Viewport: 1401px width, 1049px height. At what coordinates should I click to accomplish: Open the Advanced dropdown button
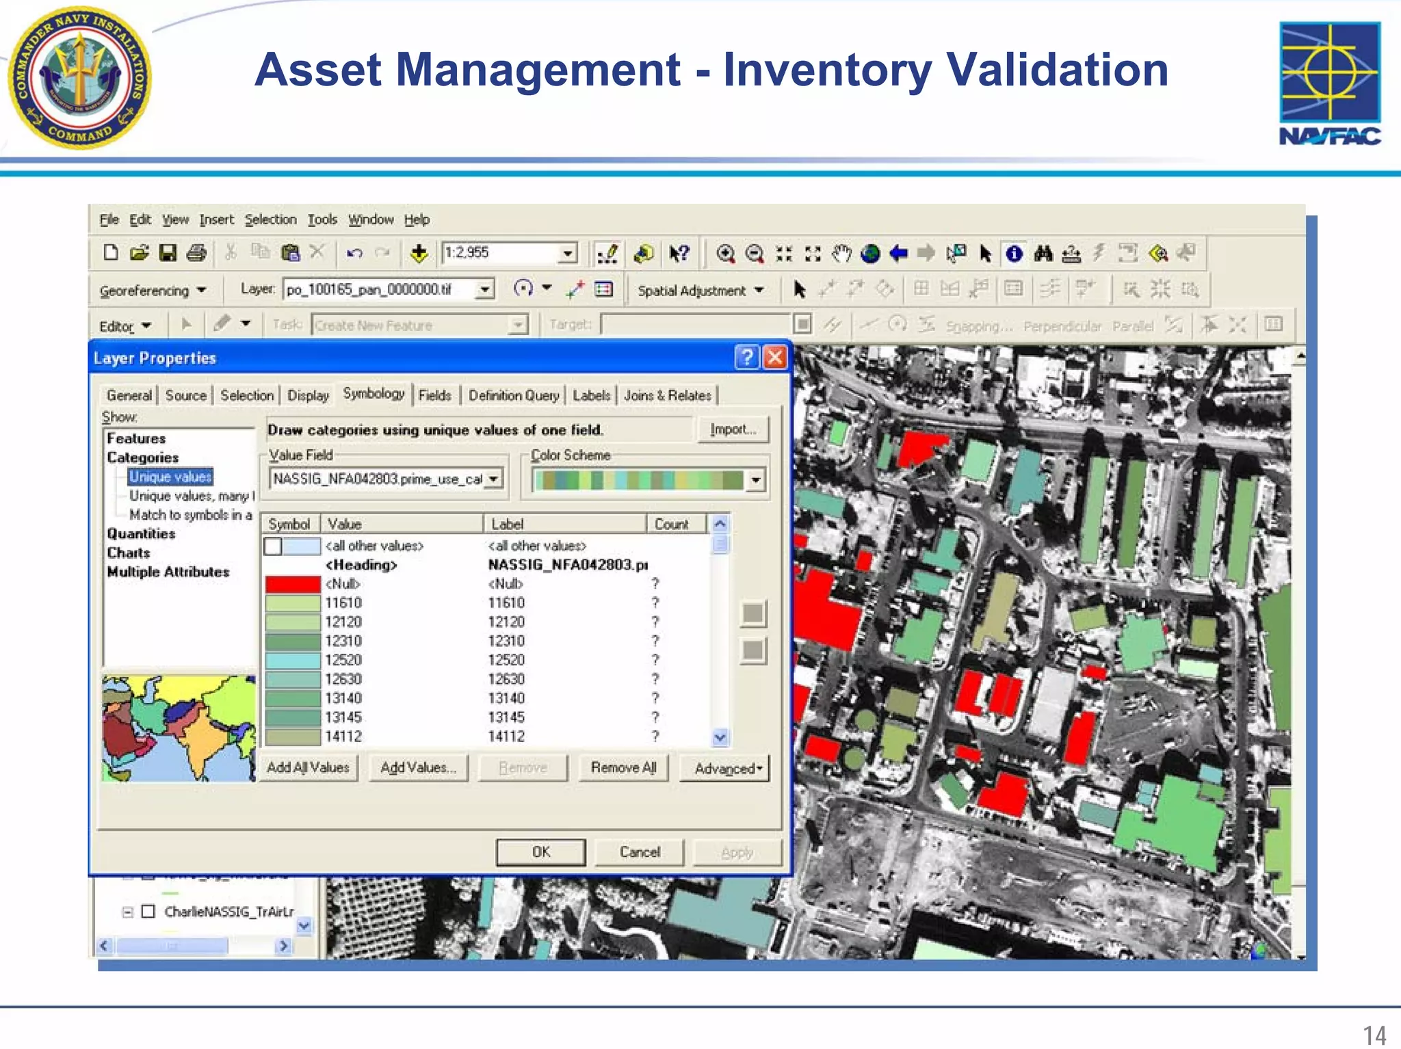click(x=725, y=769)
